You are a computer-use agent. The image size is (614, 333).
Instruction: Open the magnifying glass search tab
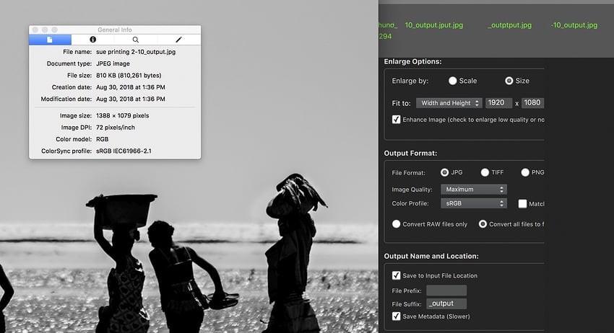[x=136, y=40]
